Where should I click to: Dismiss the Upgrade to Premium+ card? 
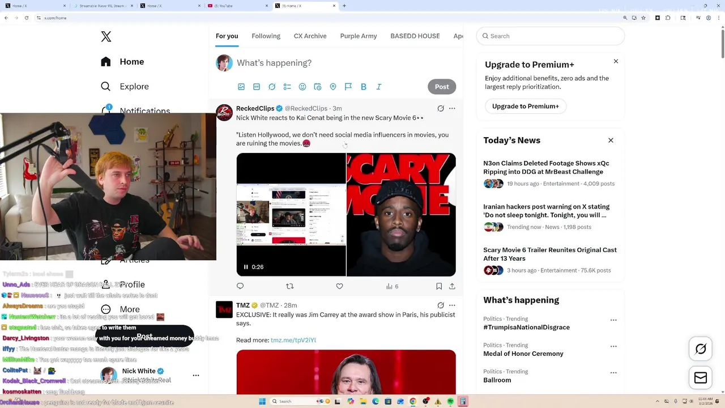click(x=616, y=61)
